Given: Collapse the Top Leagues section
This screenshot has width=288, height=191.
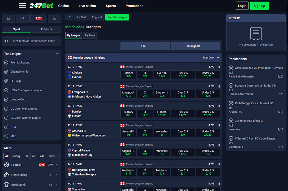Looking at the screenshot, I should 57,54.
